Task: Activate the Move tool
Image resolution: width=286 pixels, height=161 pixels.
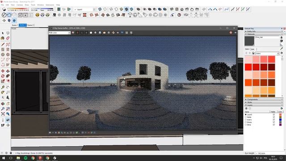Action: point(3,71)
